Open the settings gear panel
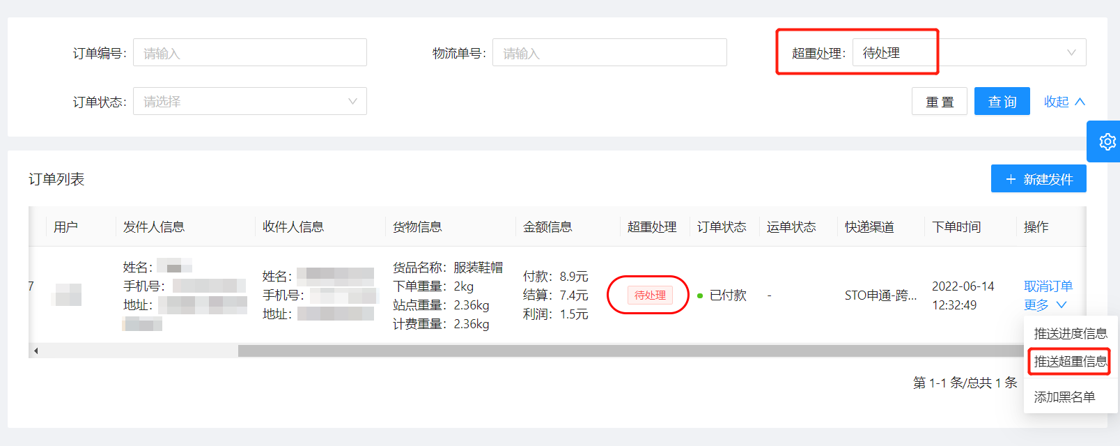The height and width of the screenshot is (446, 1120). click(1106, 141)
